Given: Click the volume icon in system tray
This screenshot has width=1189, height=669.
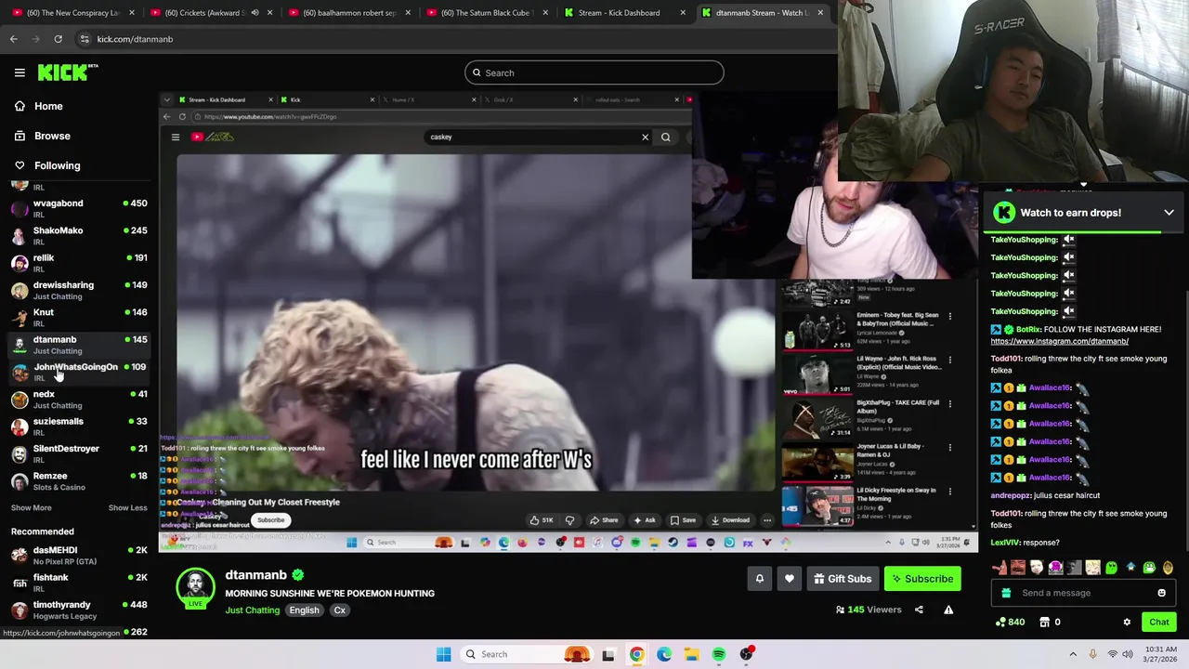Looking at the screenshot, I should [1128, 654].
